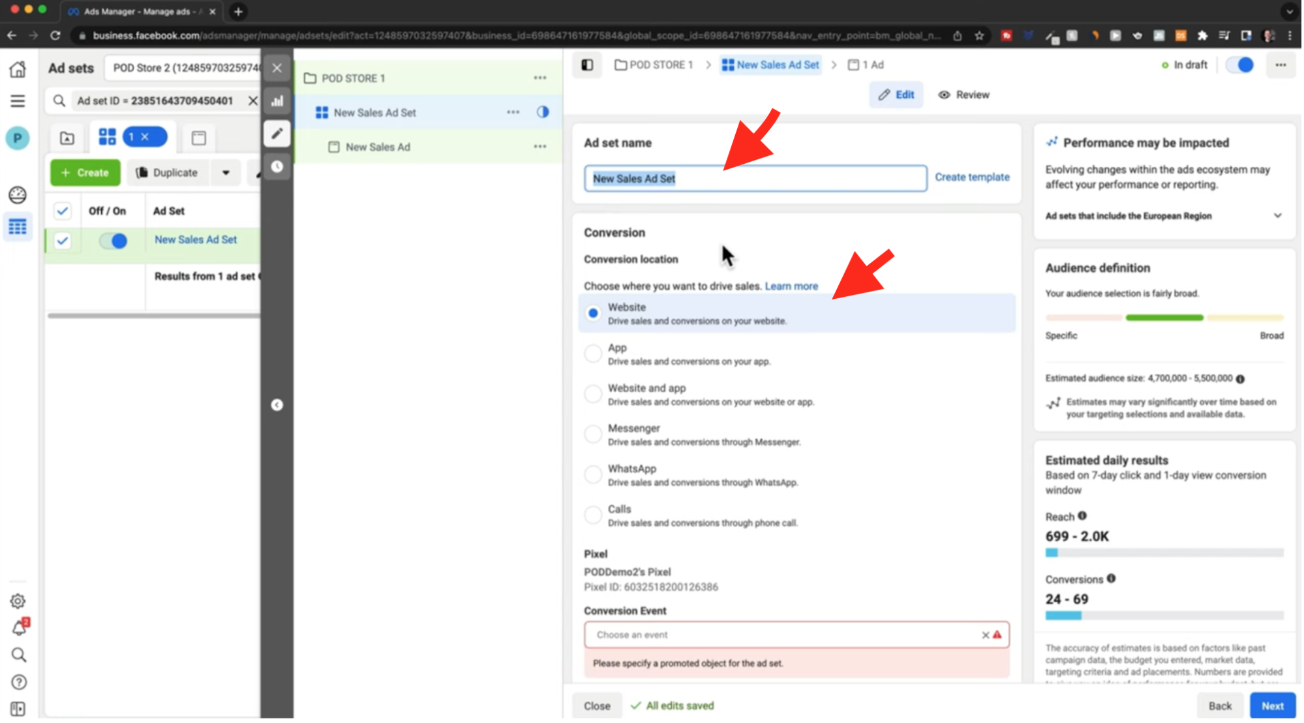Switch to the Review tab
The height and width of the screenshot is (723, 1304).
[x=963, y=95]
